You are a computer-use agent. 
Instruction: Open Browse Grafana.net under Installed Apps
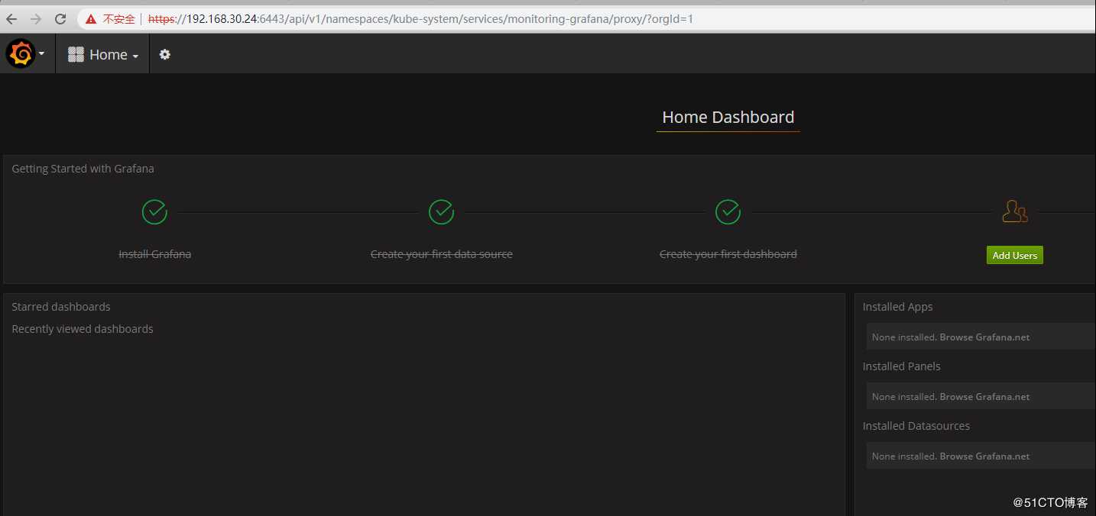click(984, 337)
